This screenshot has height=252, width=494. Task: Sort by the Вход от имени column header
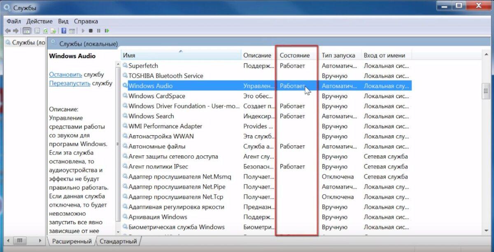click(x=386, y=55)
